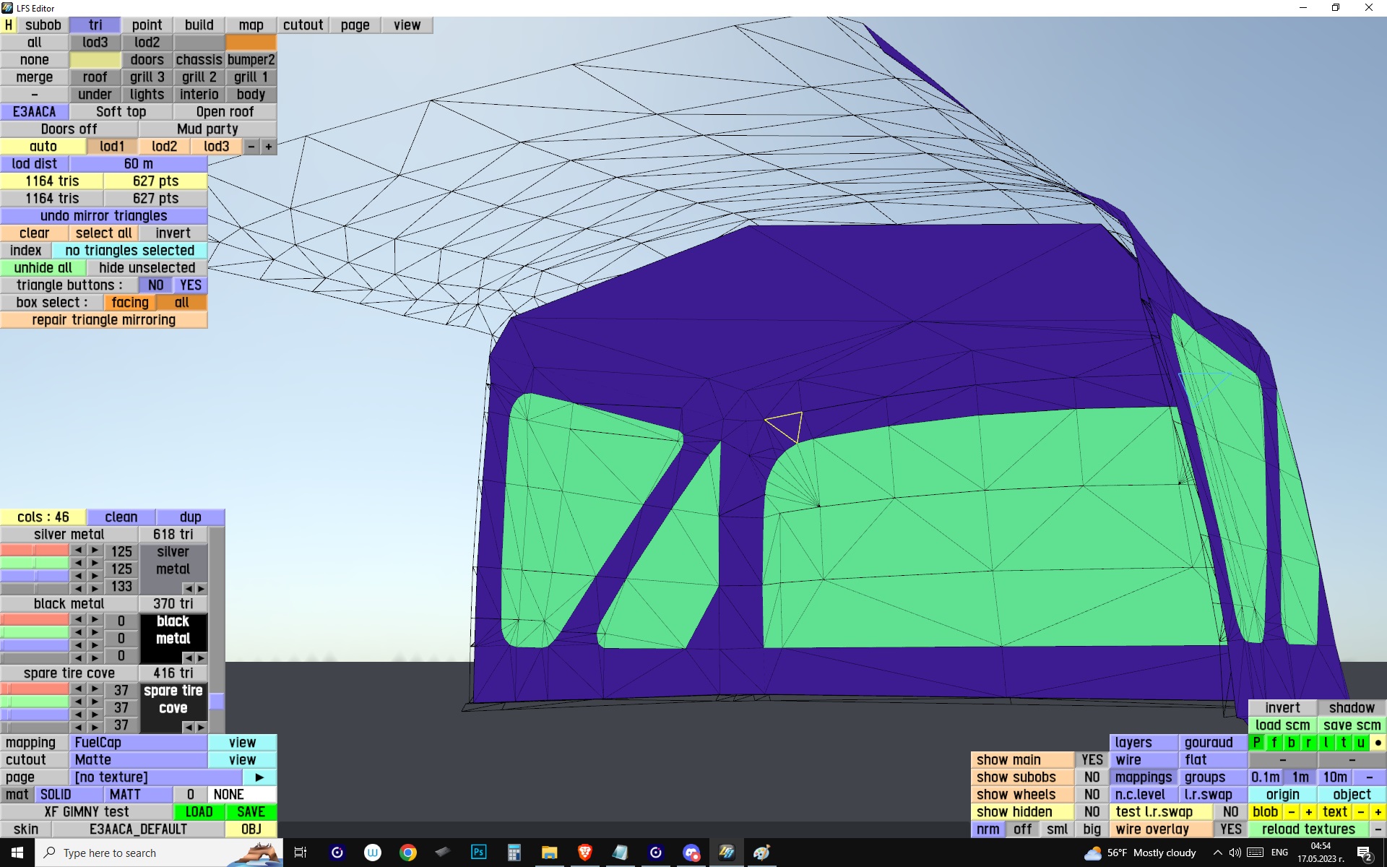
Task: Click the reload textures button
Action: [x=1308, y=829]
